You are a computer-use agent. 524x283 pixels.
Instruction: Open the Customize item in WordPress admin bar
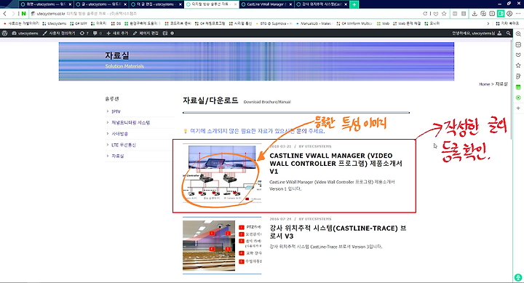tap(59, 33)
